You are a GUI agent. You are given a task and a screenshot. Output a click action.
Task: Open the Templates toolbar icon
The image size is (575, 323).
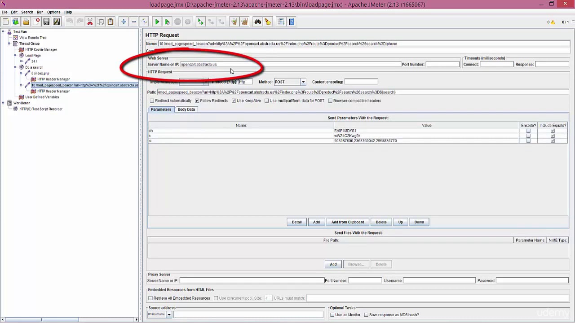[16, 22]
